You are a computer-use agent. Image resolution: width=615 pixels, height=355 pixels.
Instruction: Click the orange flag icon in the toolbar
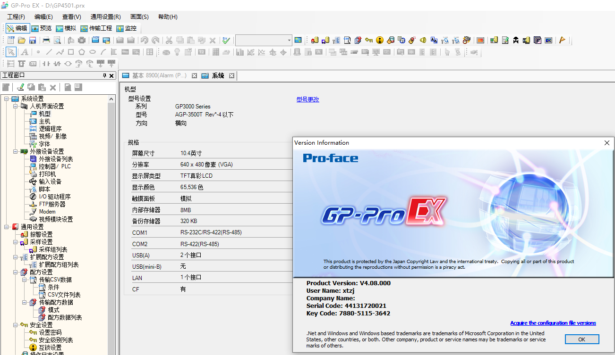click(562, 40)
